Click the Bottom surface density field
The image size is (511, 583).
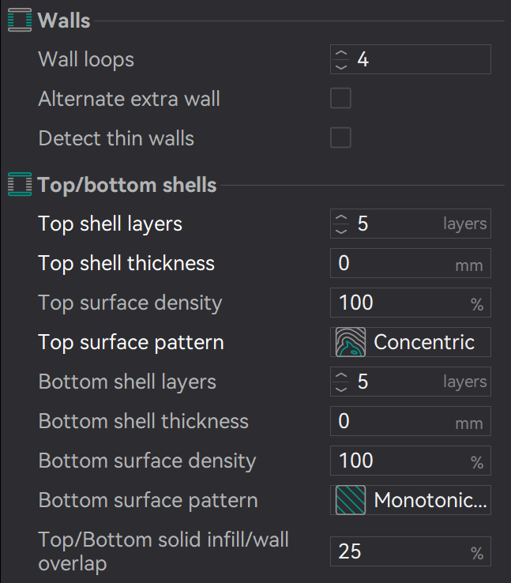(x=395, y=461)
